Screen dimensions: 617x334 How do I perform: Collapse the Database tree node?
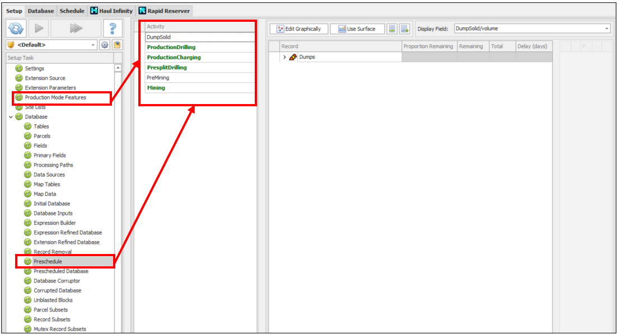coord(11,117)
